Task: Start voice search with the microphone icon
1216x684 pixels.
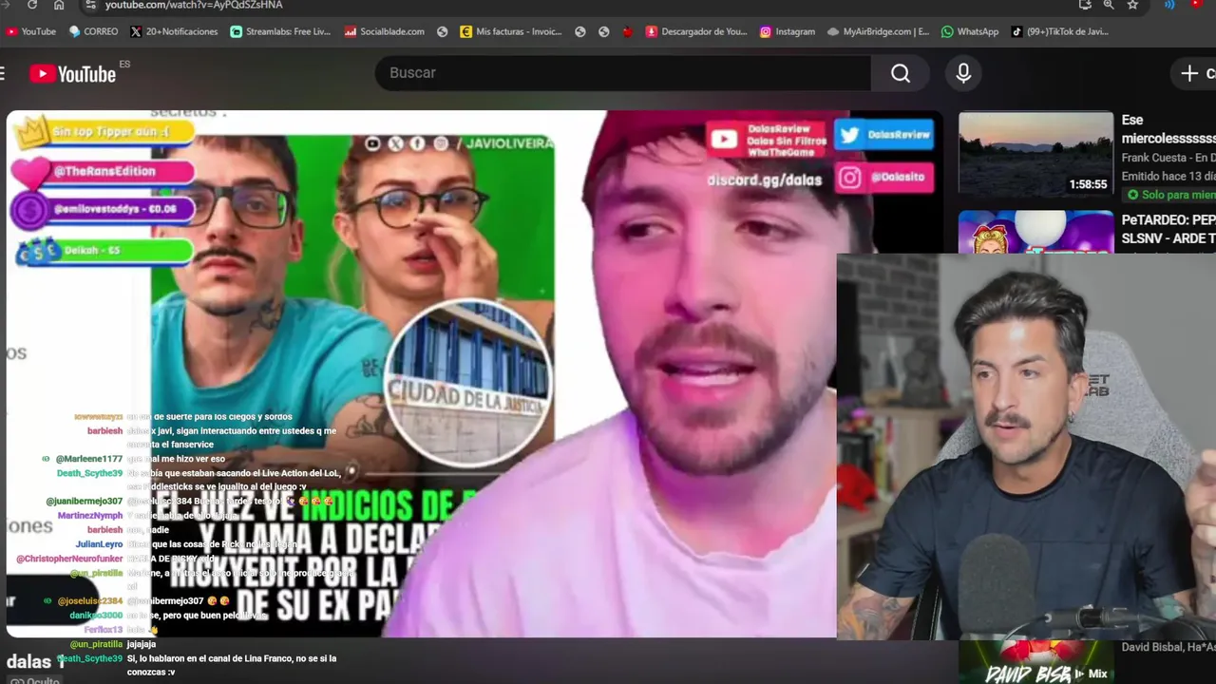Action: (x=963, y=73)
